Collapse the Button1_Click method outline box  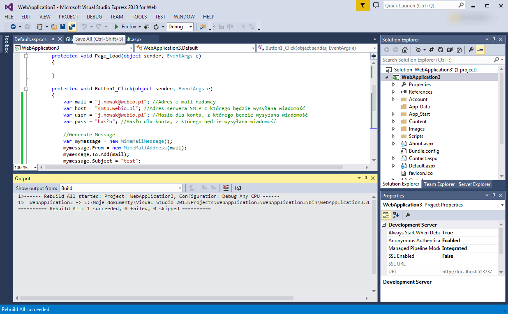26,89
